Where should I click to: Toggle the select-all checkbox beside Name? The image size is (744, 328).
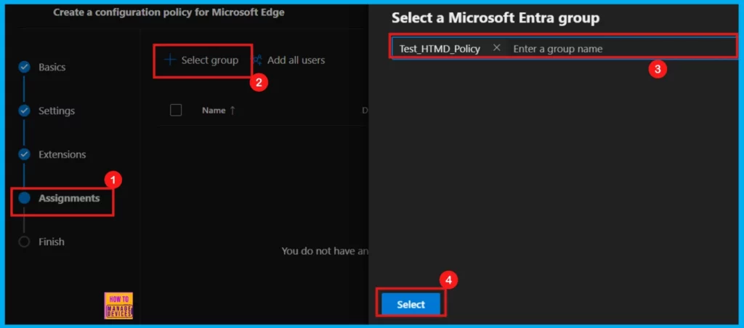click(176, 110)
